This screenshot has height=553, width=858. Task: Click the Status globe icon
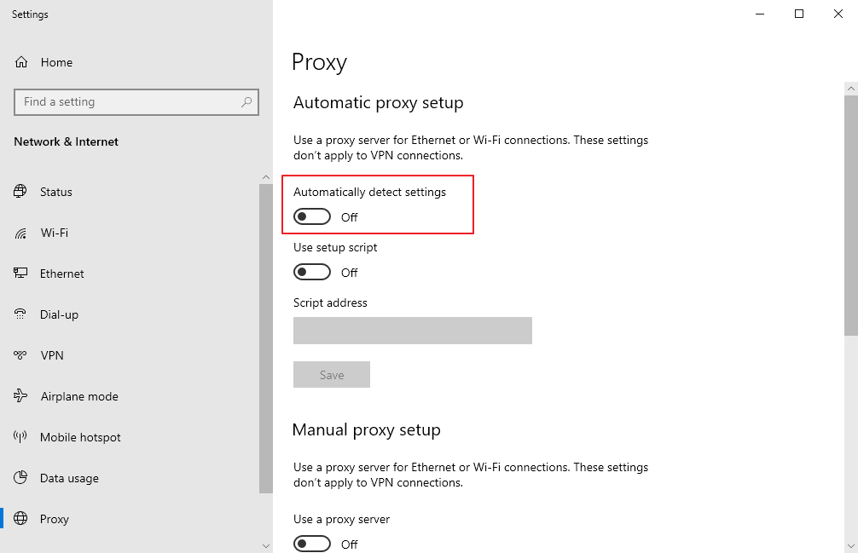[x=20, y=192]
